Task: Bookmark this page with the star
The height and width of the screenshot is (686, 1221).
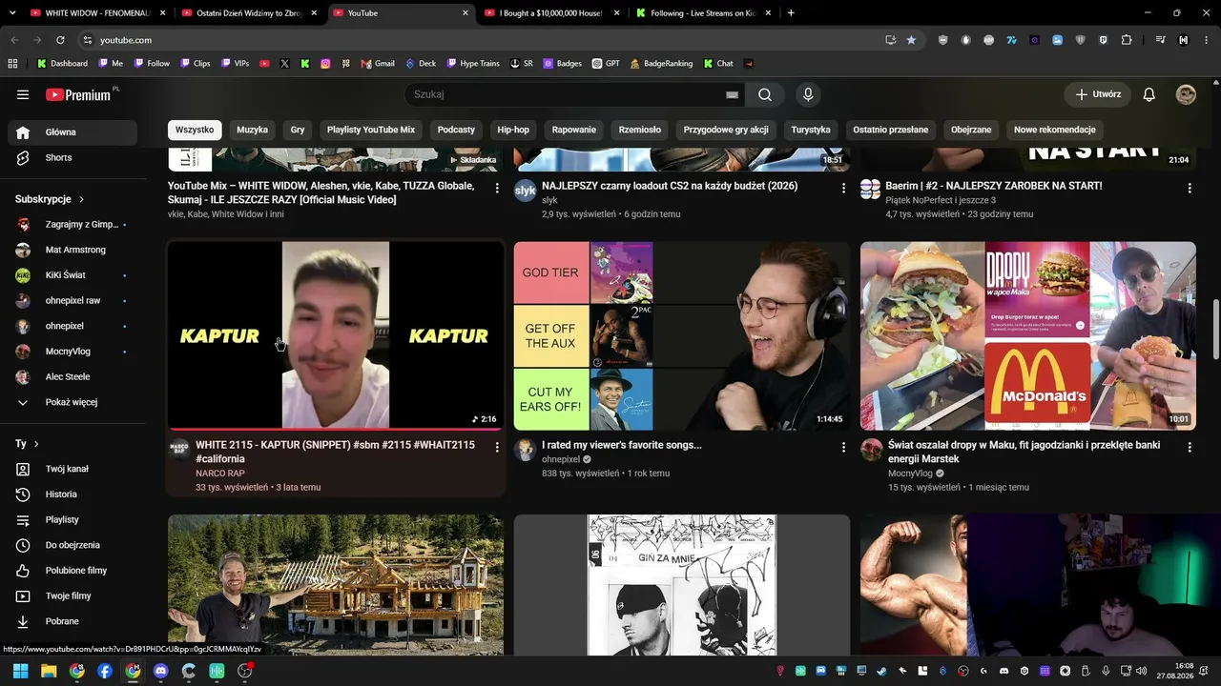Action: (x=911, y=40)
